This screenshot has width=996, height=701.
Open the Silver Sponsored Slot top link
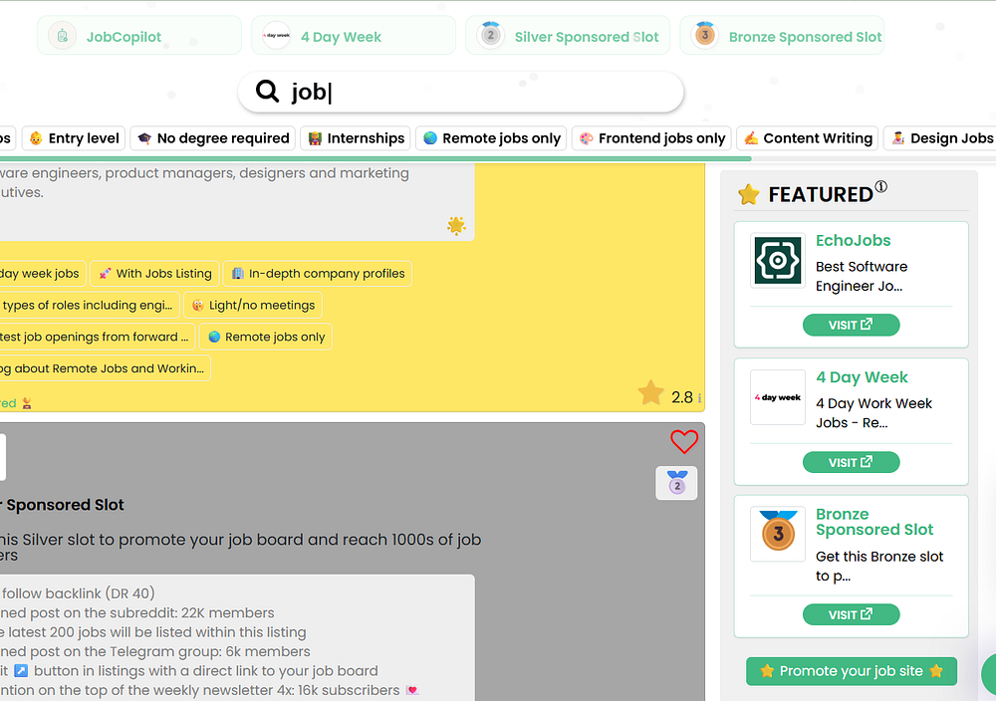[568, 36]
